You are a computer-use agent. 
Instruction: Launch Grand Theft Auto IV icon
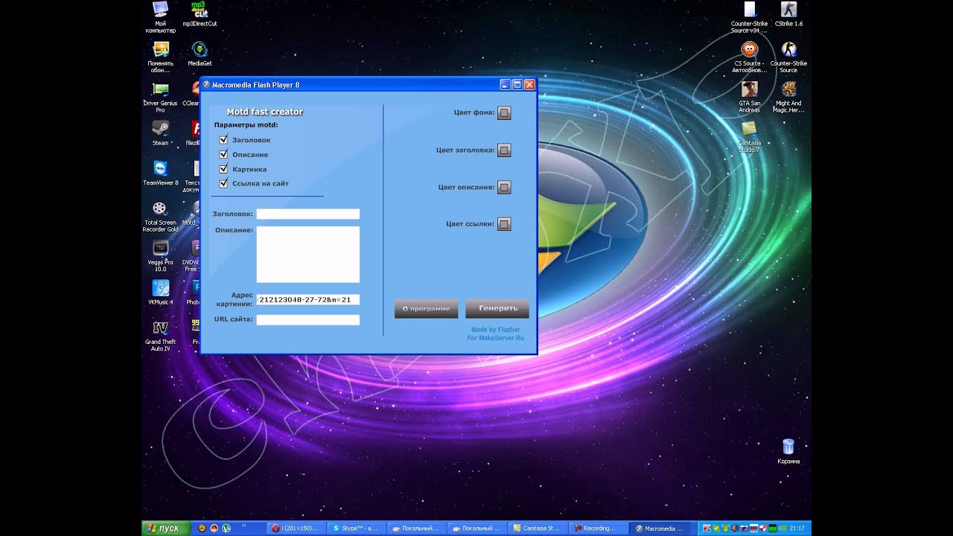(160, 335)
